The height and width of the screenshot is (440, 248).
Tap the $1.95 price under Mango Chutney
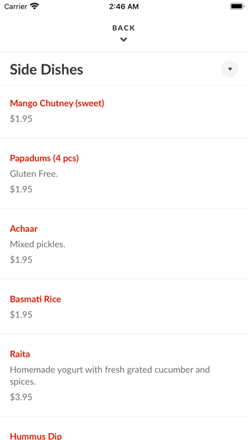21,119
